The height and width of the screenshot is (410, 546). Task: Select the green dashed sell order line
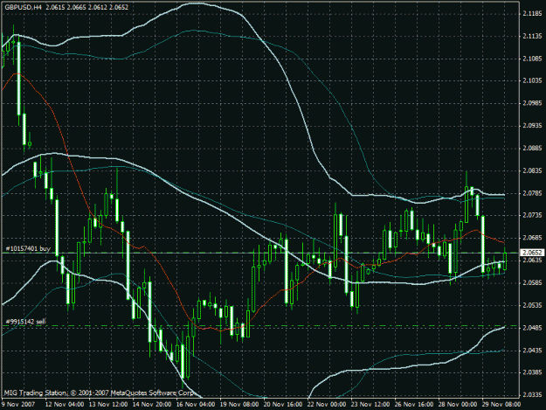point(260,326)
